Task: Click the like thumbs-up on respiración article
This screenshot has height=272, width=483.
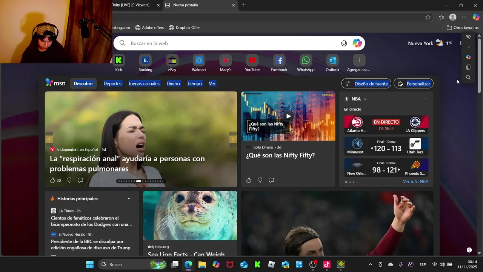Action: 52,180
